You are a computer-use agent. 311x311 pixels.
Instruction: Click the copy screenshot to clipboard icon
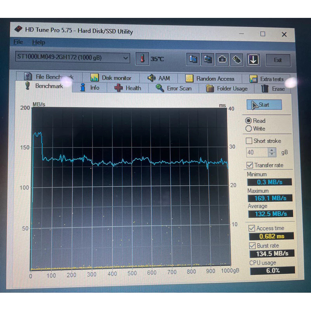tap(208, 59)
